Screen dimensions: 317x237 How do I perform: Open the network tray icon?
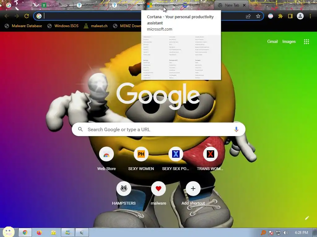(x=278, y=233)
